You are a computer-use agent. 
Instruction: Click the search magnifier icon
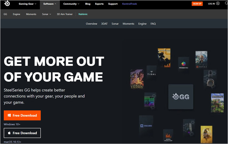click(x=226, y=3)
